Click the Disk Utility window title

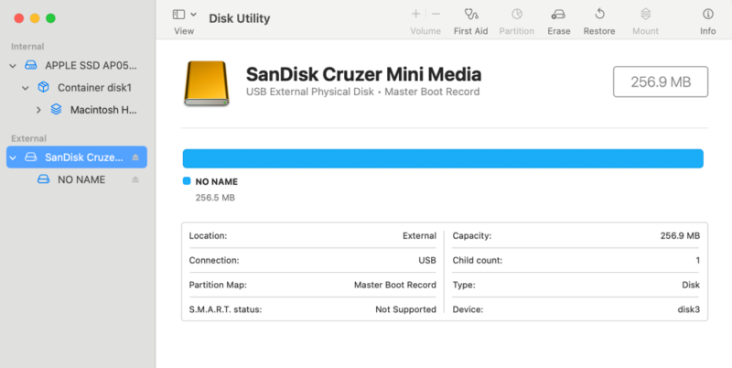coord(240,18)
